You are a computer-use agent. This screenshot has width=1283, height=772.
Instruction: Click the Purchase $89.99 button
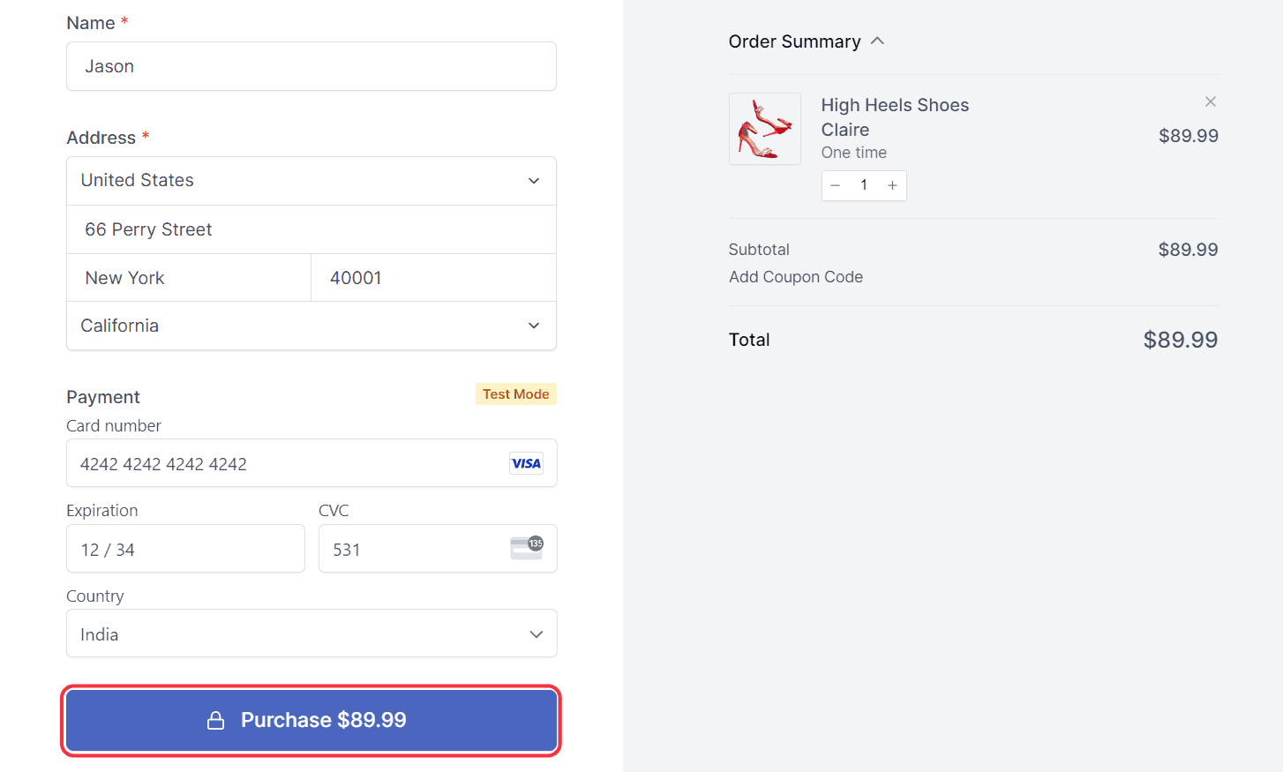coord(311,720)
